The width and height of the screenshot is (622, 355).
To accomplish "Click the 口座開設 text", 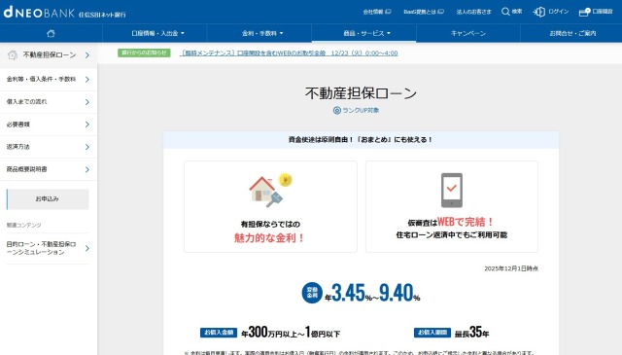I will pyautogui.click(x=603, y=12).
